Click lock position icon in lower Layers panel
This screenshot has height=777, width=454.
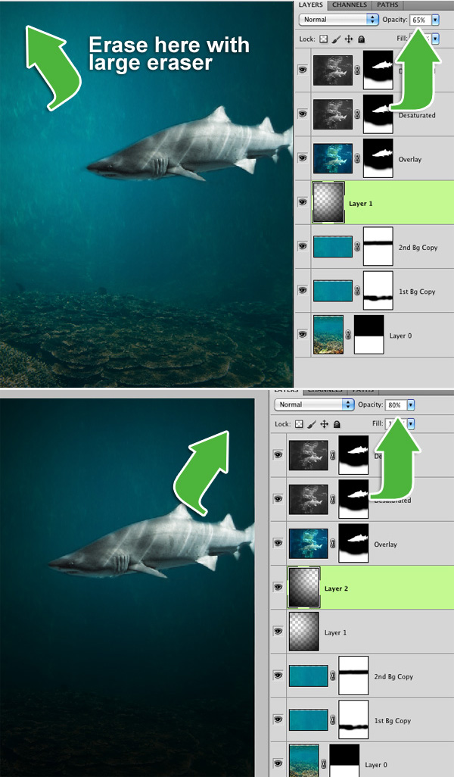(x=325, y=424)
